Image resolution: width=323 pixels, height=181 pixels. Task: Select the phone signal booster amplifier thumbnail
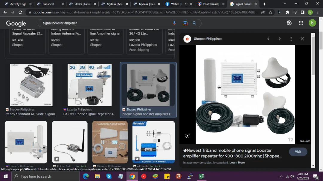click(x=148, y=85)
